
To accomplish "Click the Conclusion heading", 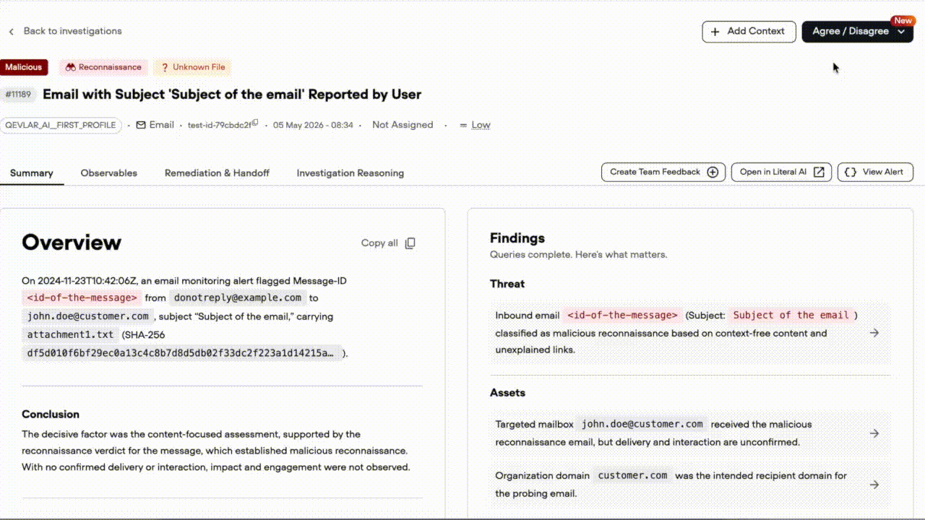I will [x=51, y=415].
